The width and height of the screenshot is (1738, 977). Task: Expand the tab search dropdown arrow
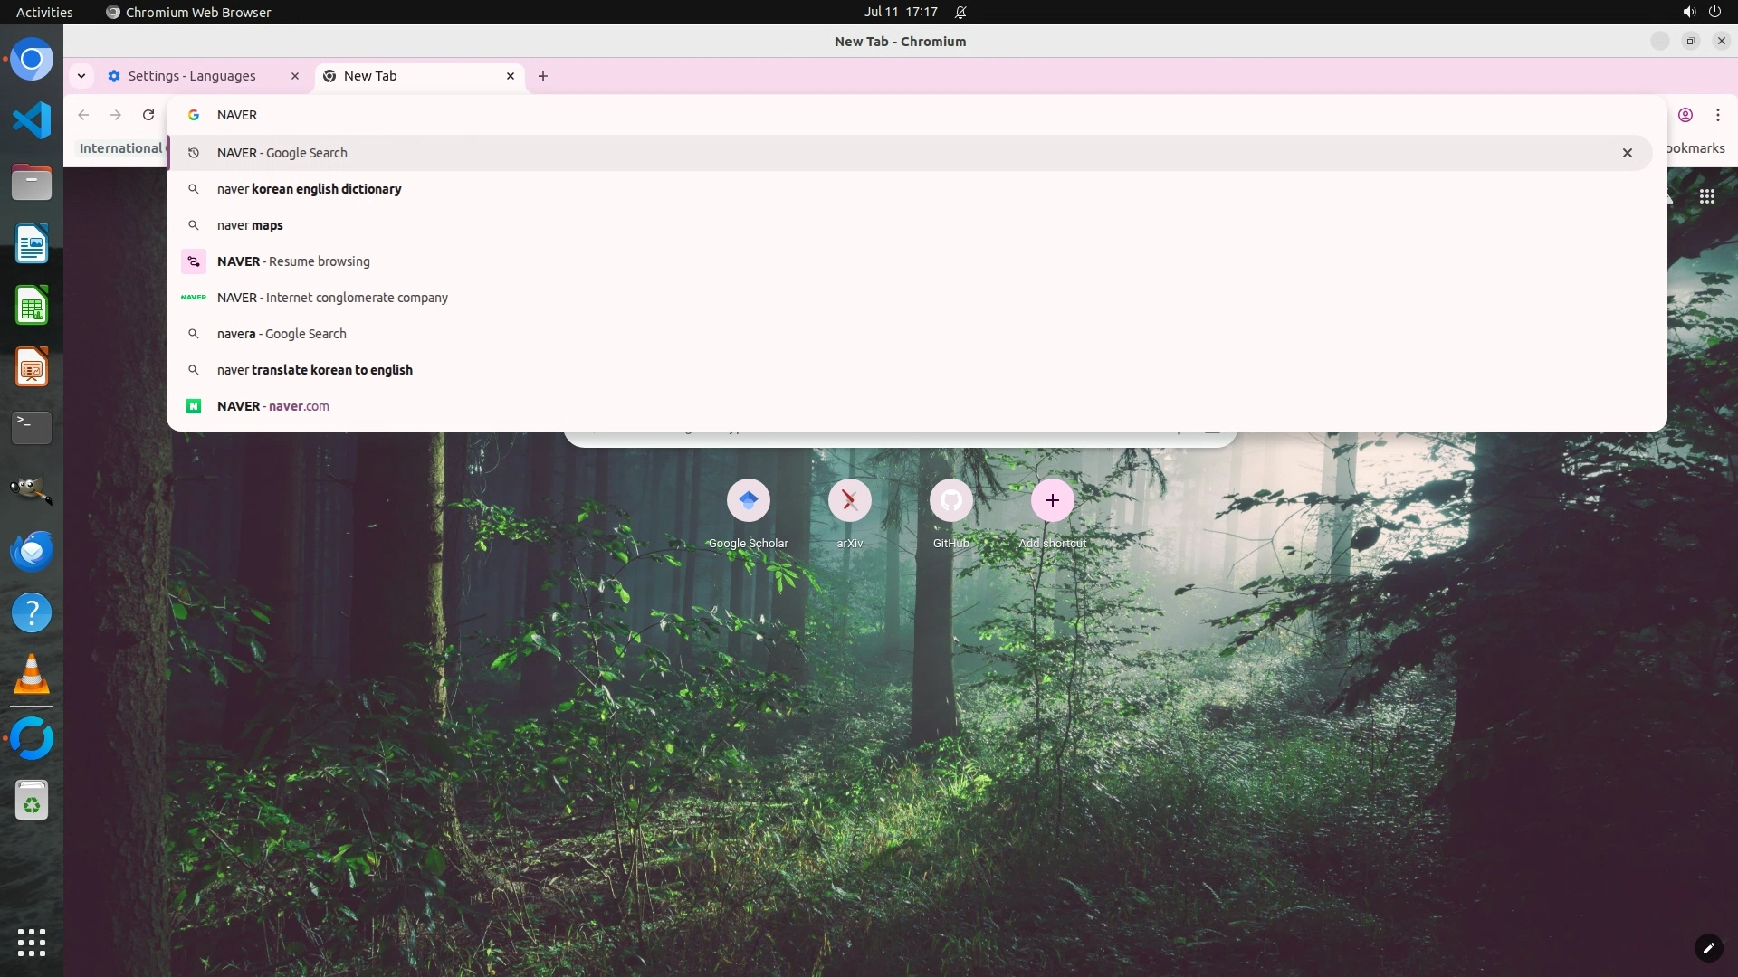(81, 76)
